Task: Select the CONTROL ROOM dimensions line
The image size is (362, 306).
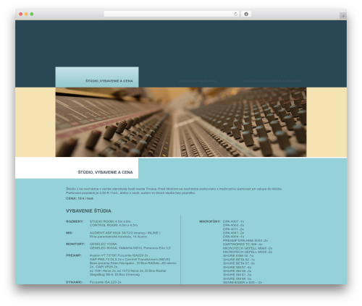Action: (114, 225)
